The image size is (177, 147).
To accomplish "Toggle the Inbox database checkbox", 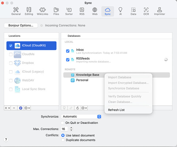I will pyautogui.click(x=68, y=51).
